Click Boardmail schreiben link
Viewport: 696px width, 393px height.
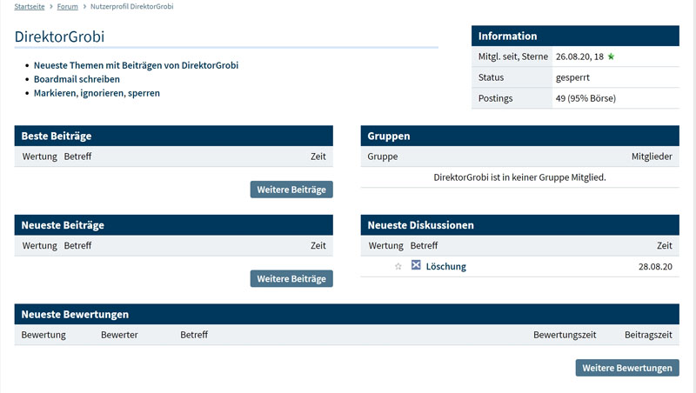pyautogui.click(x=77, y=79)
